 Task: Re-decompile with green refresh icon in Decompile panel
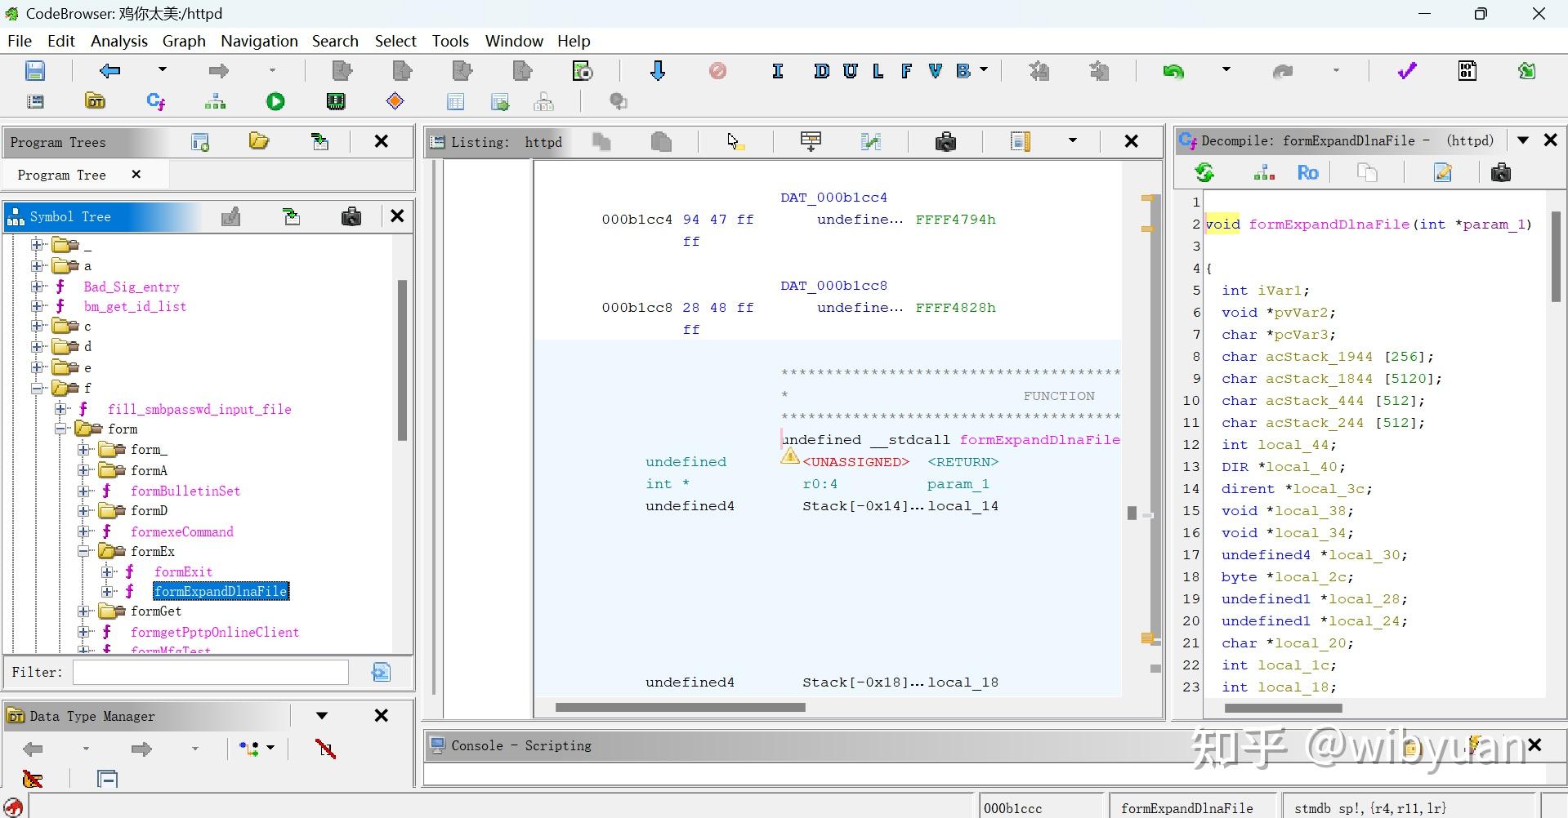tap(1204, 172)
